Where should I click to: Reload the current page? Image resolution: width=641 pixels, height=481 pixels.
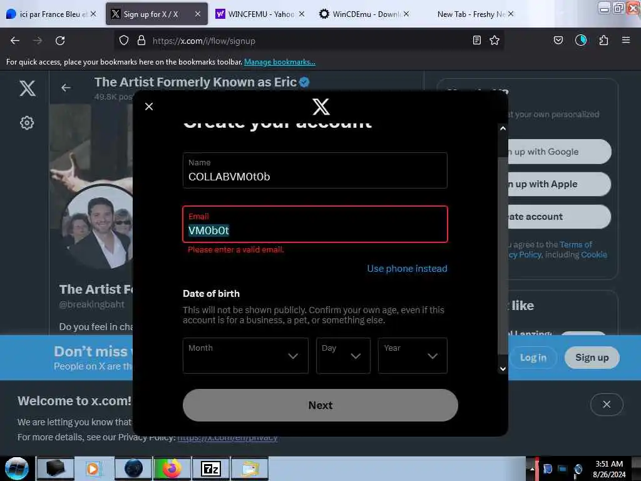[x=60, y=41]
